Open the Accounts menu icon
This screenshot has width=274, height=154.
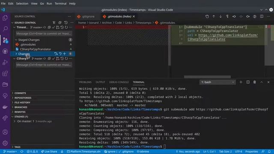click(5, 132)
